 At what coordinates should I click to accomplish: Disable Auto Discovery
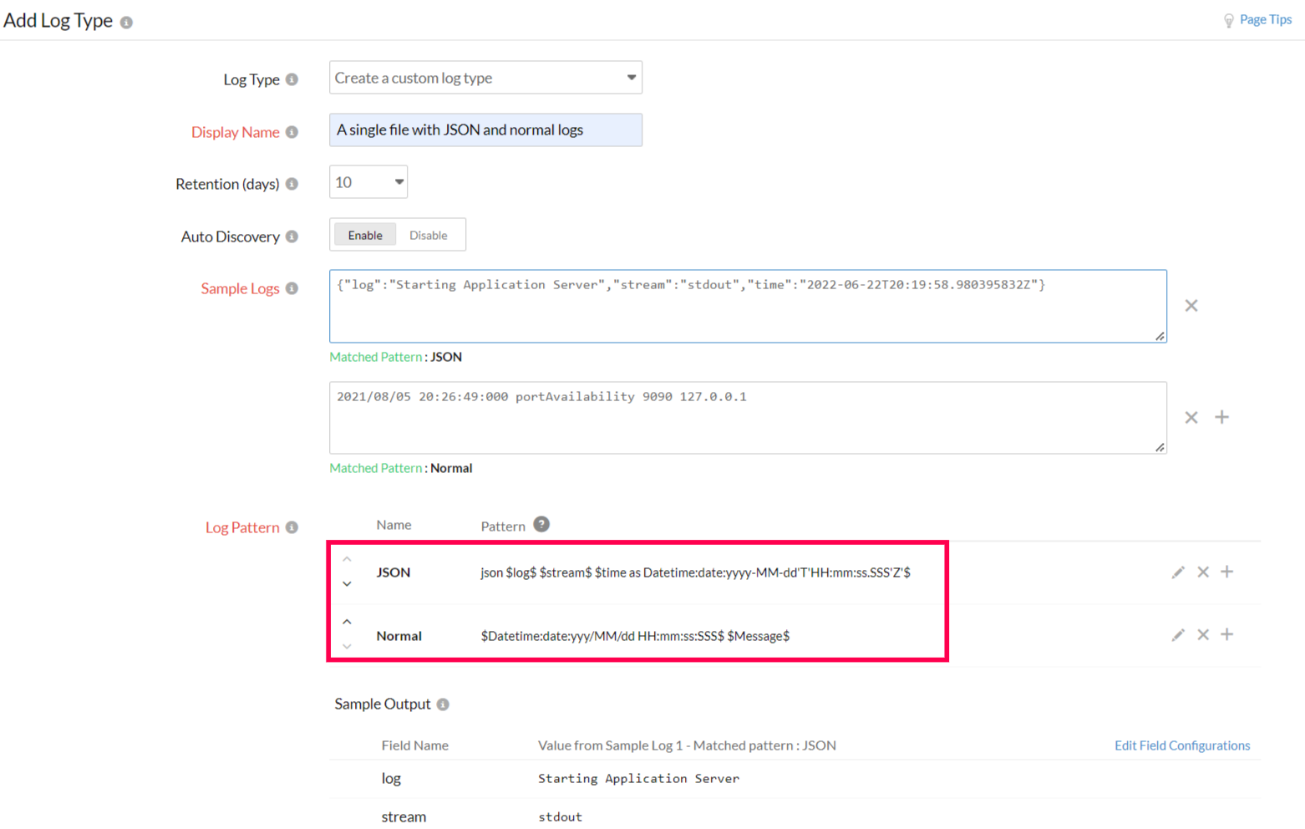click(x=429, y=235)
